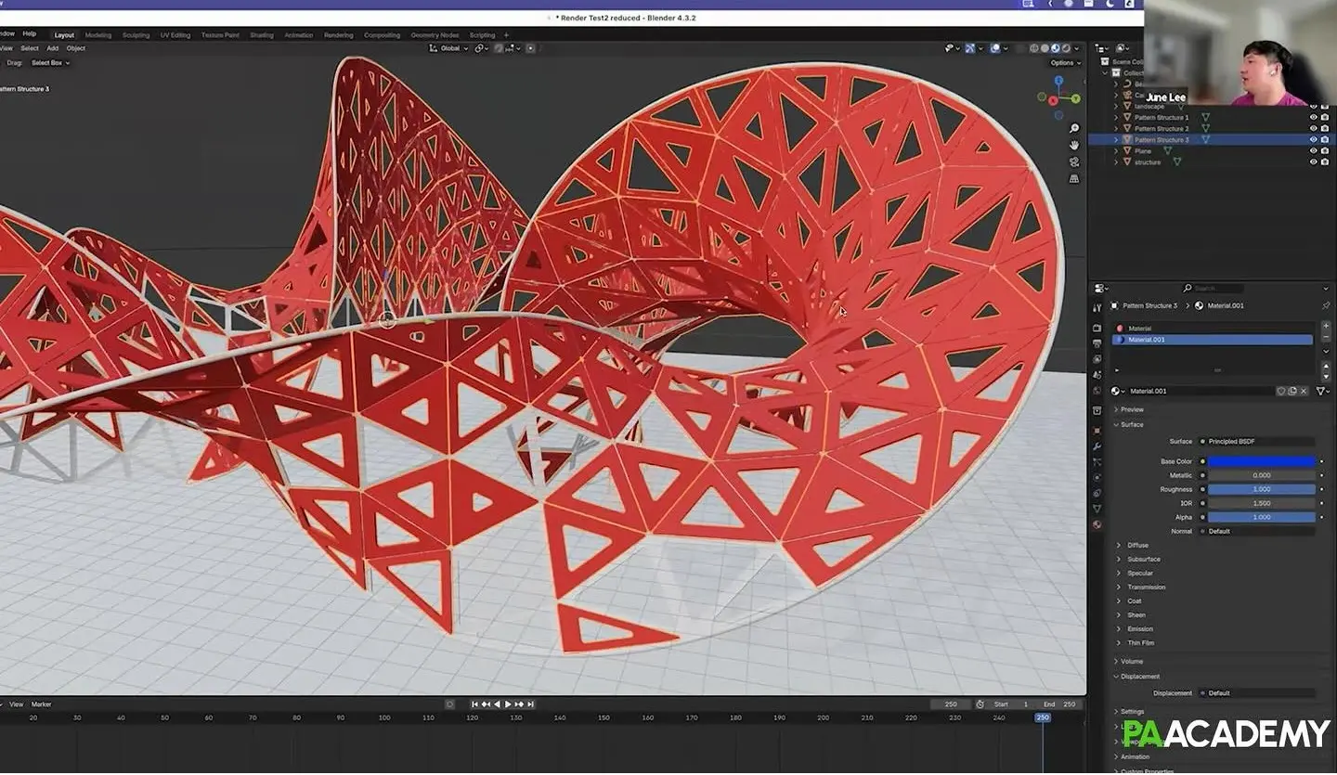
Task: Disable rendering of structure object camera icon
Action: pos(1325,162)
